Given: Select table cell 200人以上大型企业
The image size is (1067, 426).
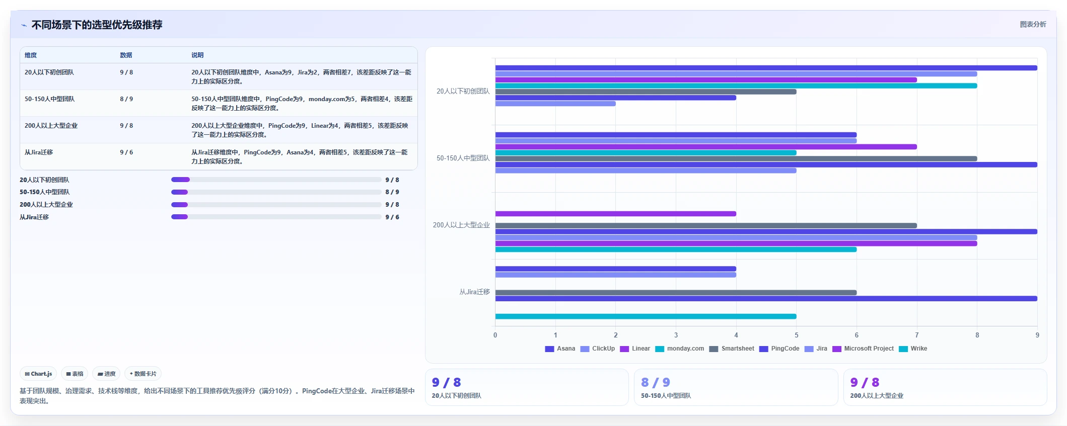Looking at the screenshot, I should [51, 126].
